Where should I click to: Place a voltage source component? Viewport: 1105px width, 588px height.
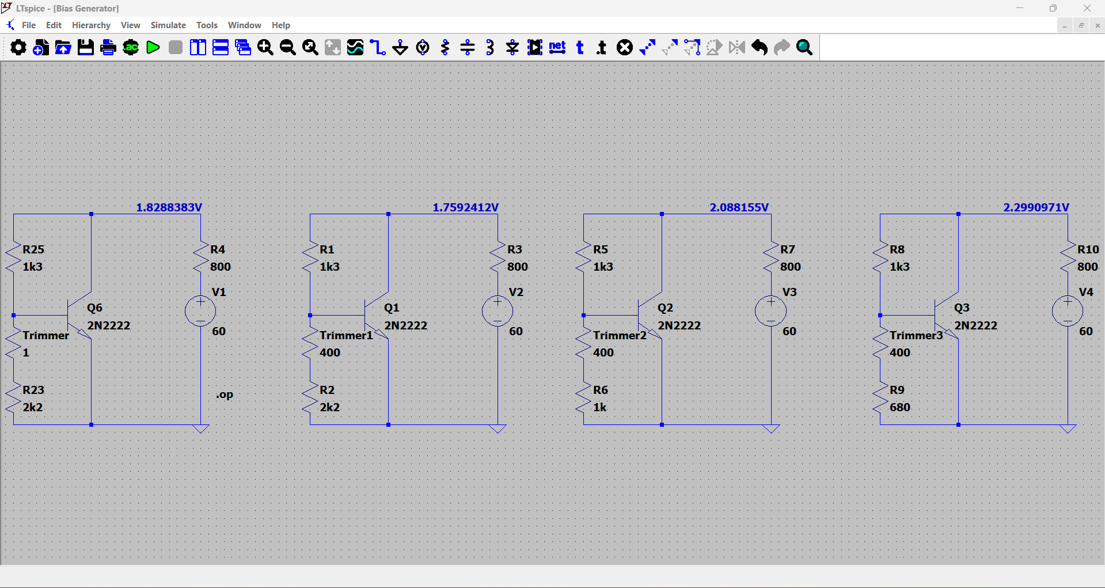(x=423, y=47)
